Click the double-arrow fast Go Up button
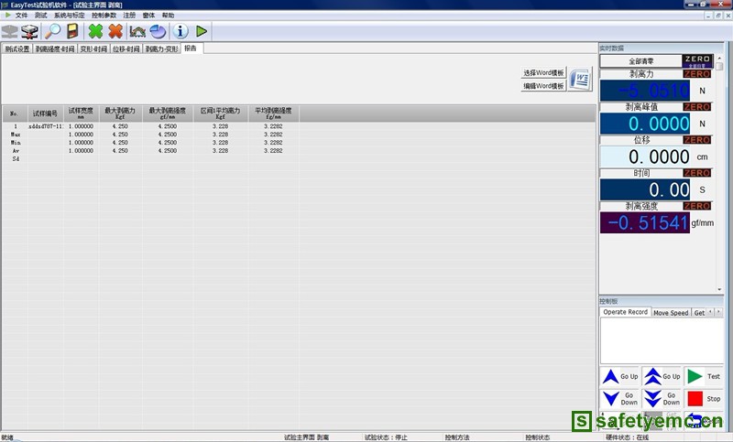 pyautogui.click(x=662, y=376)
